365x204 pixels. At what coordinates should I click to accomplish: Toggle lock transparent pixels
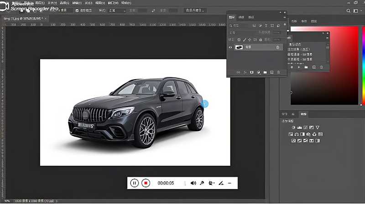click(239, 40)
